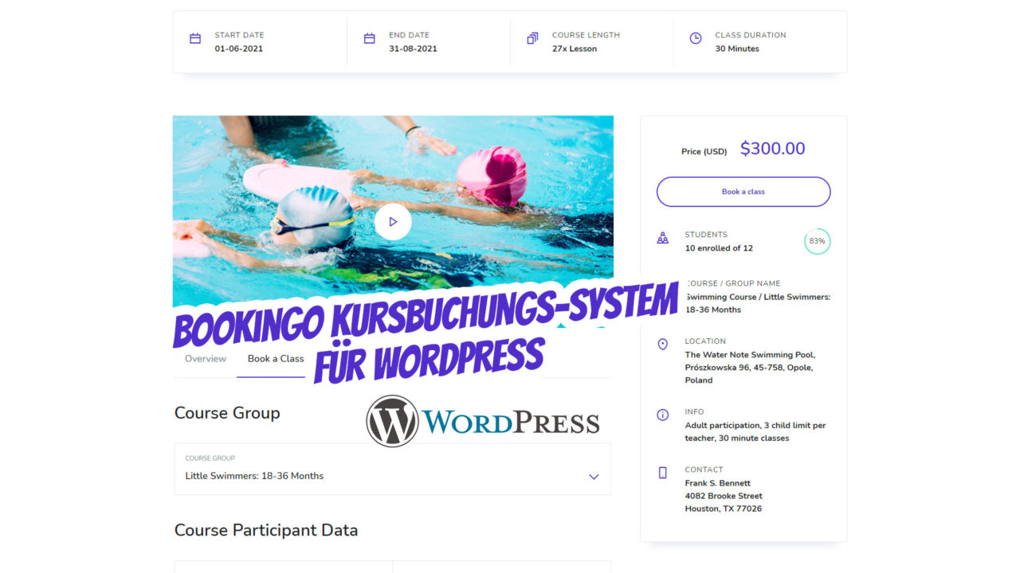Click the WordPress logo
Viewport: 1020px width, 573px height.
482,421
